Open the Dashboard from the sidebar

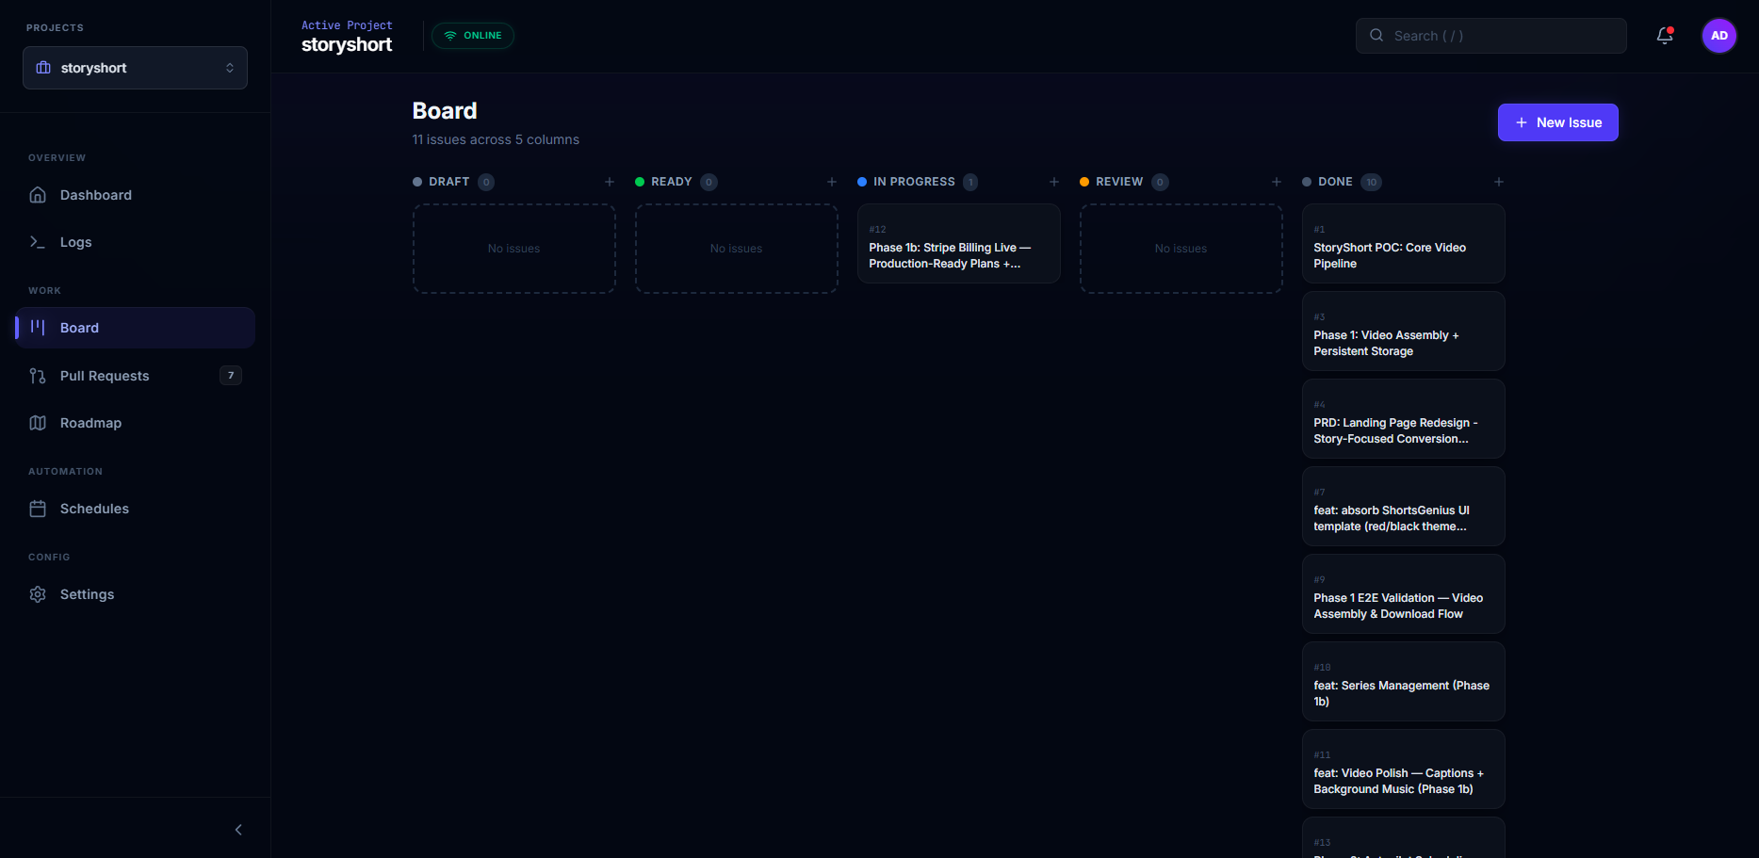click(x=95, y=195)
